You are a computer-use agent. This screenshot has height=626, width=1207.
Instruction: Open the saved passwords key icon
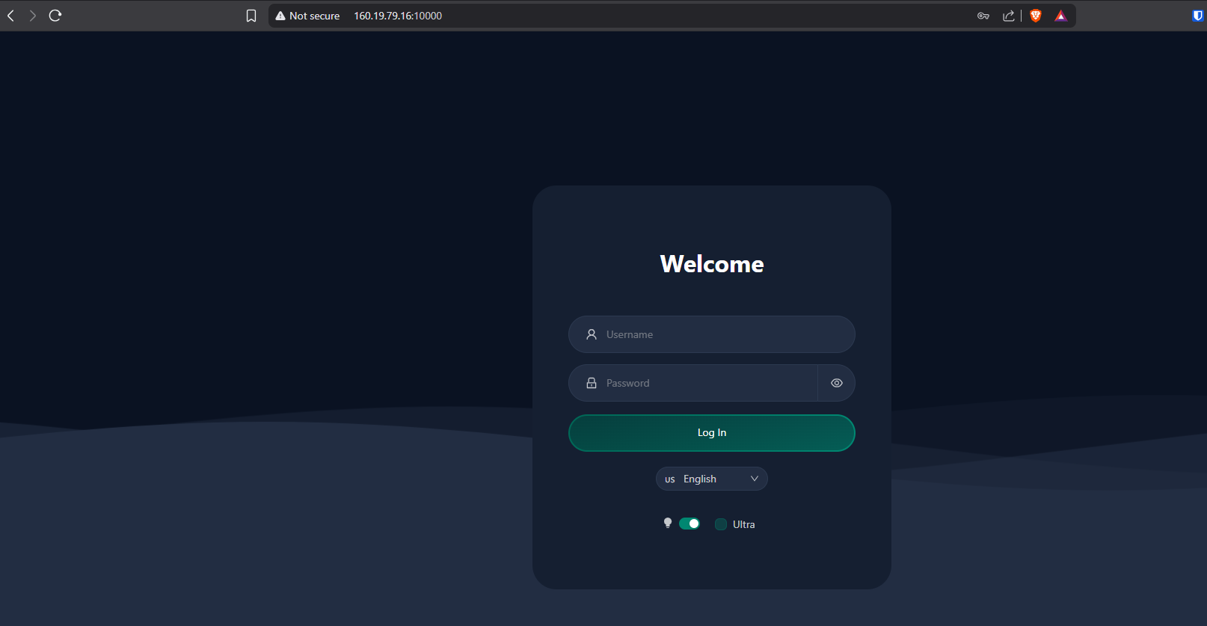983,16
